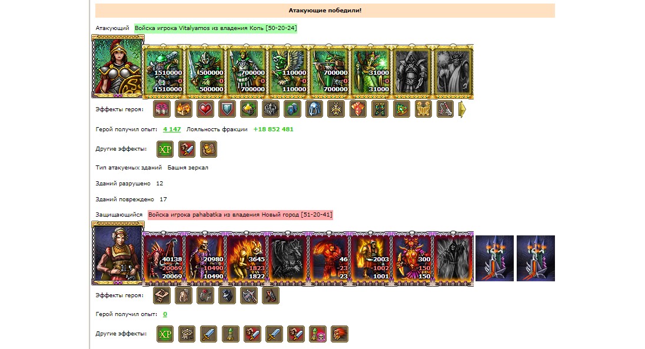Open attacker hero experience link 4 147

pyautogui.click(x=172, y=129)
